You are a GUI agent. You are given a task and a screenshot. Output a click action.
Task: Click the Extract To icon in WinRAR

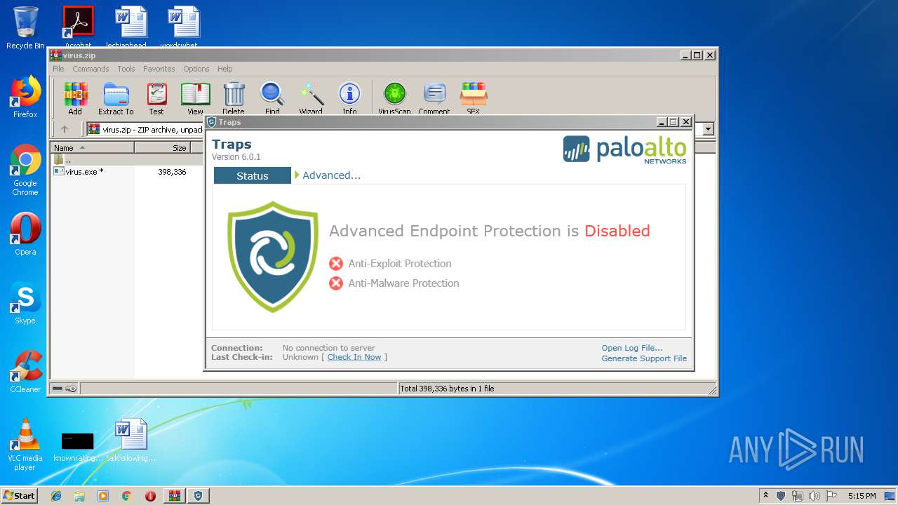coord(116,98)
